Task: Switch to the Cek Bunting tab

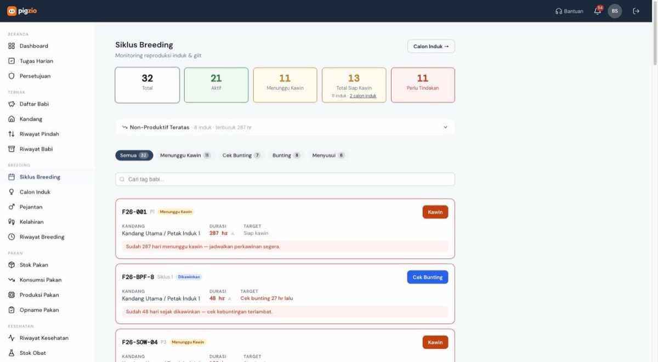Action: (241, 155)
